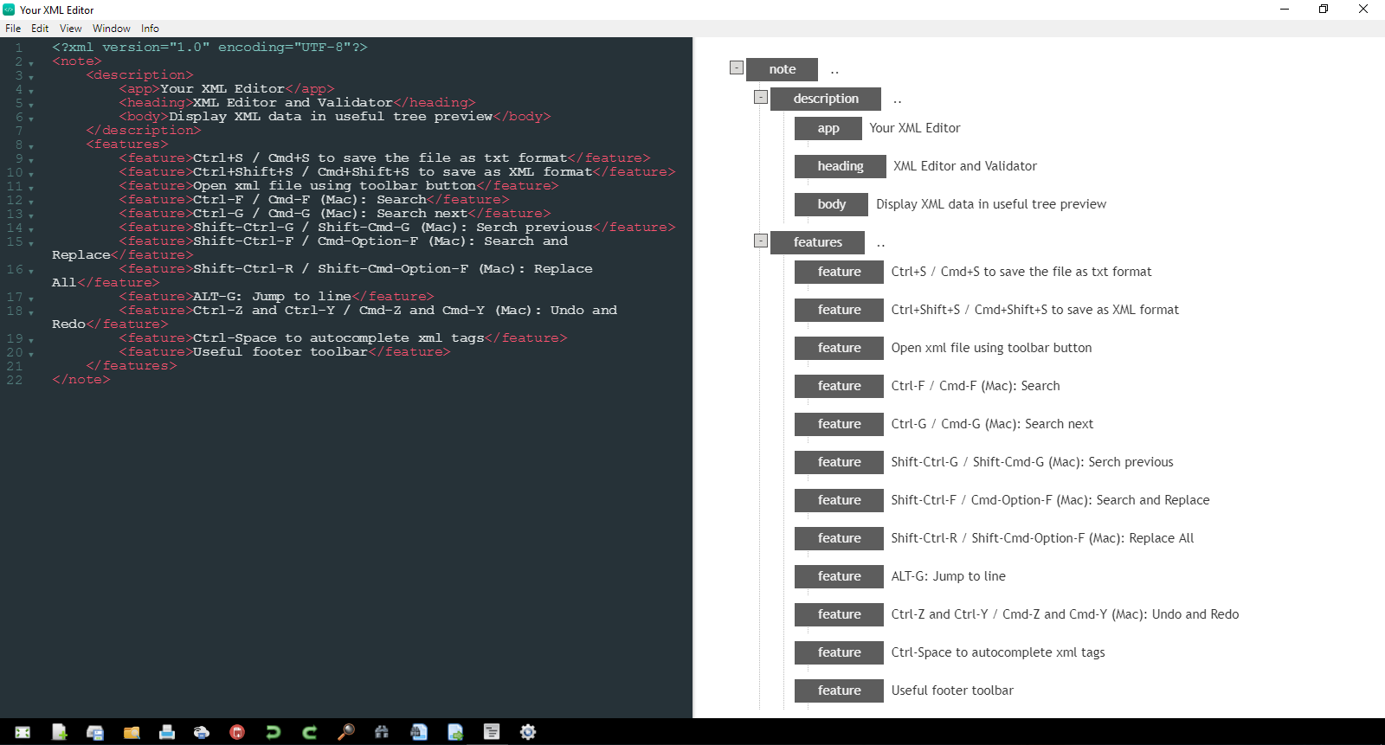Click the cloud print icon
This screenshot has height=745, width=1385.
(202, 732)
